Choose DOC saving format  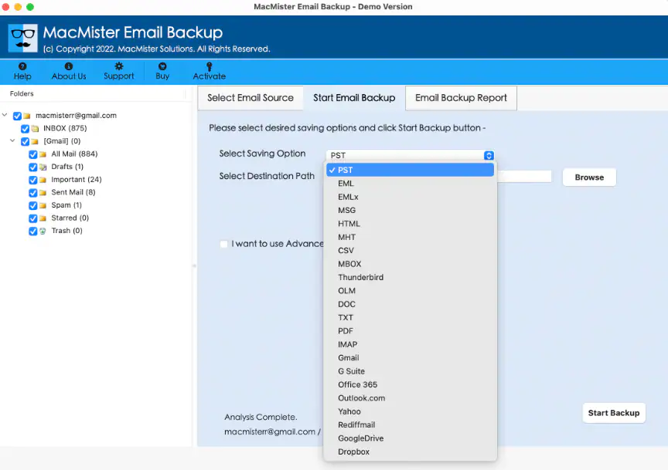coord(410,304)
